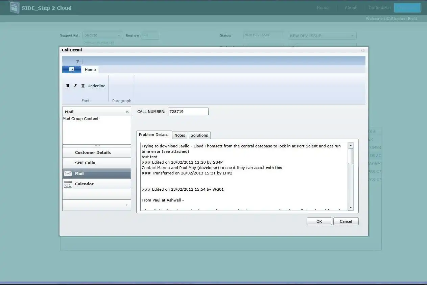Open the NEW DEV ISSUE status dropdown

[x=352, y=35]
